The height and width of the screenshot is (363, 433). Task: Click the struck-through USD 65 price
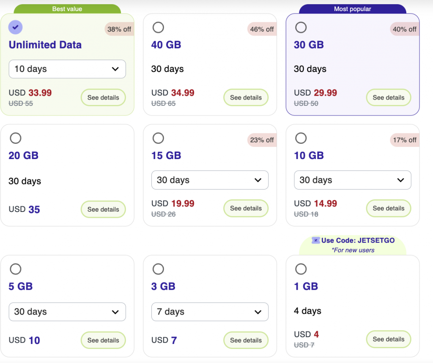pos(164,104)
